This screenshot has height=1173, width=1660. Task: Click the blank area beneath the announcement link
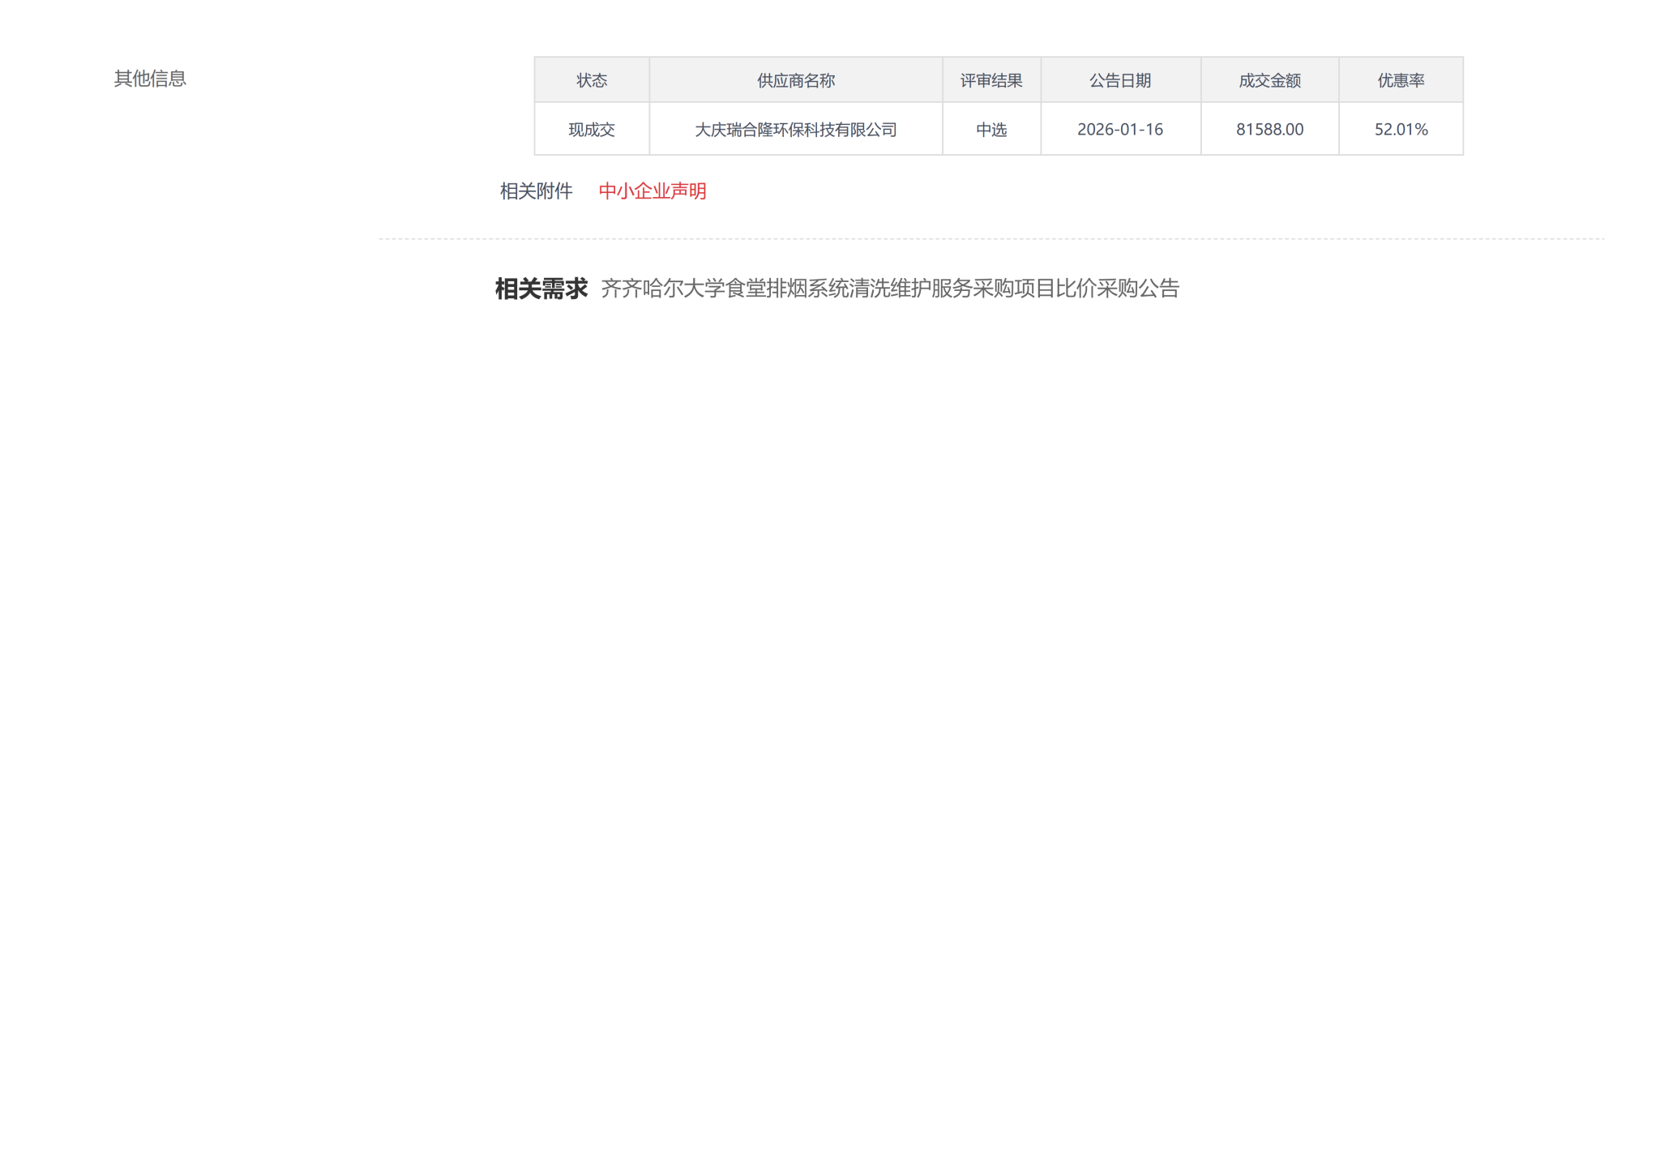click(x=889, y=486)
